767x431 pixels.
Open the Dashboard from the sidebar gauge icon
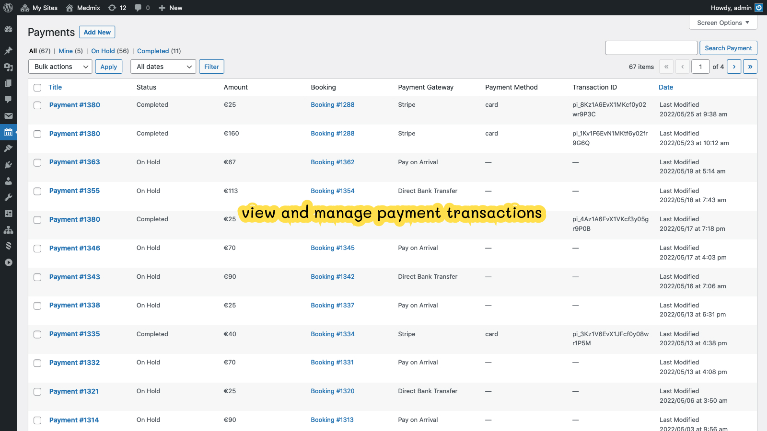(x=8, y=29)
